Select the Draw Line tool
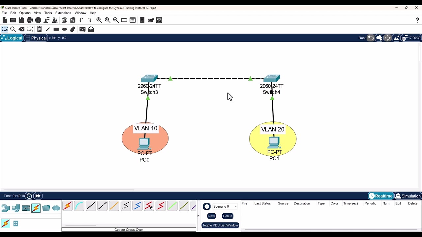Viewport: 422px width, 237px height. 48,29
